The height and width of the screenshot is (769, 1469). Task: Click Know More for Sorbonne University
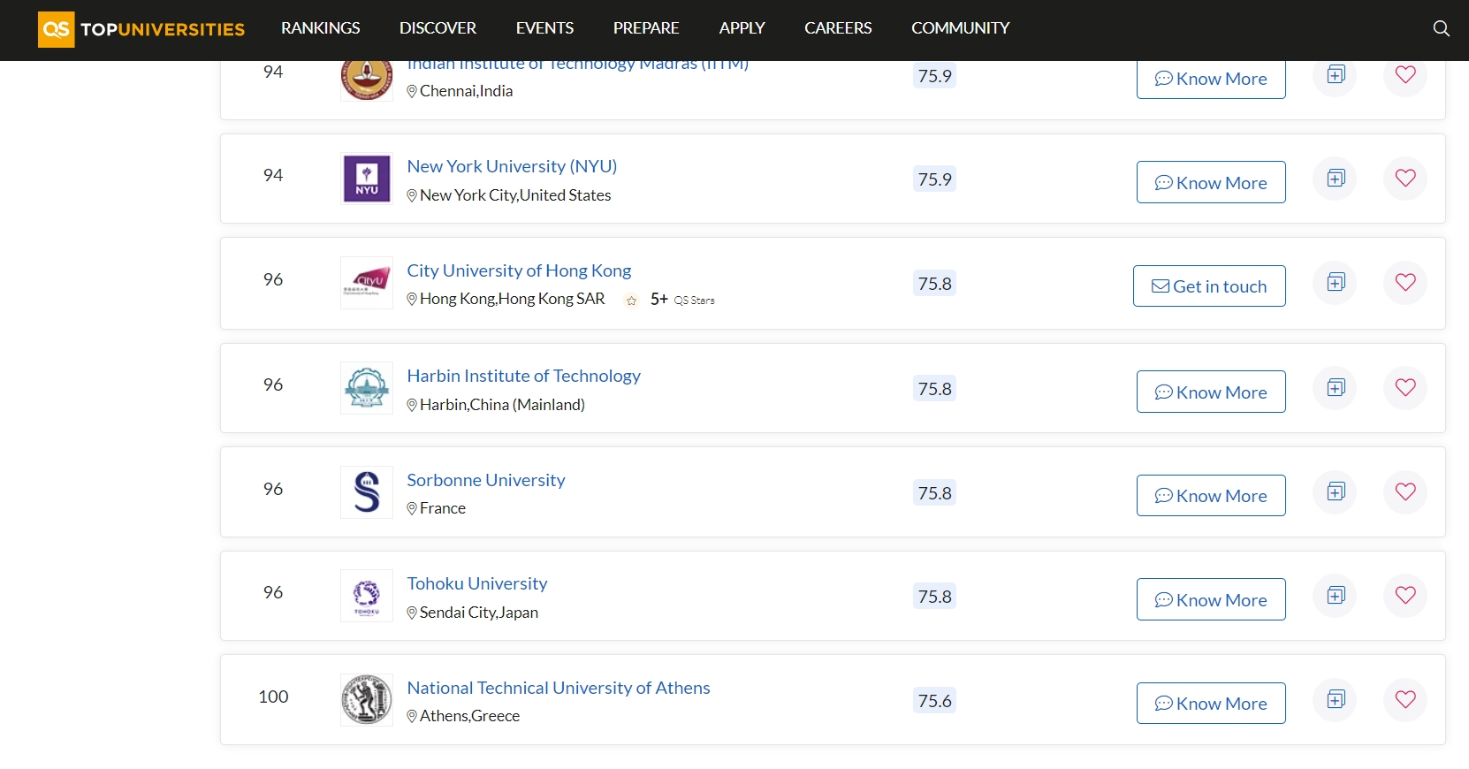pyautogui.click(x=1211, y=495)
